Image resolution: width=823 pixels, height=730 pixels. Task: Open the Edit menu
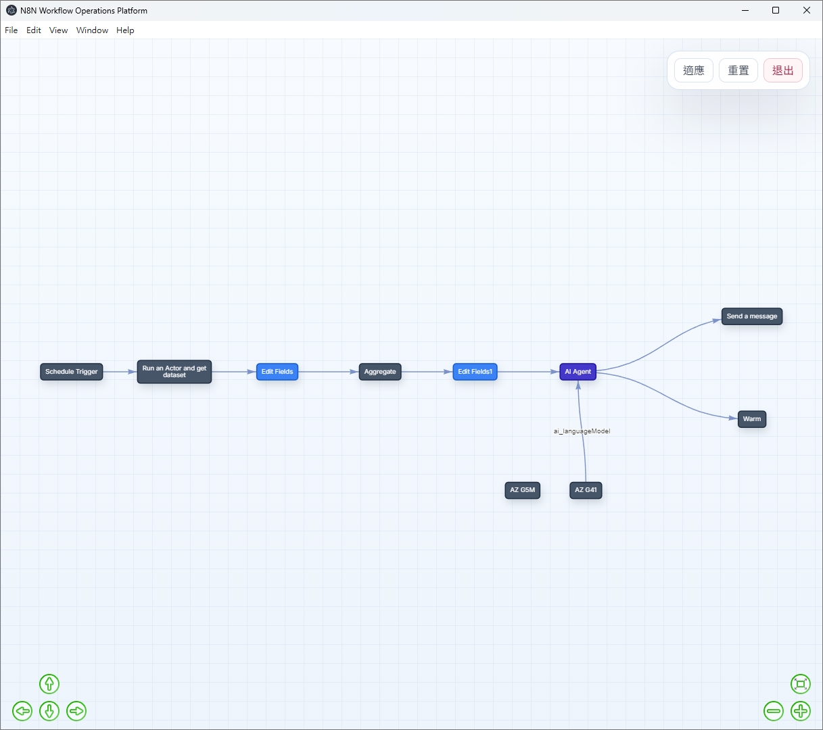click(34, 30)
